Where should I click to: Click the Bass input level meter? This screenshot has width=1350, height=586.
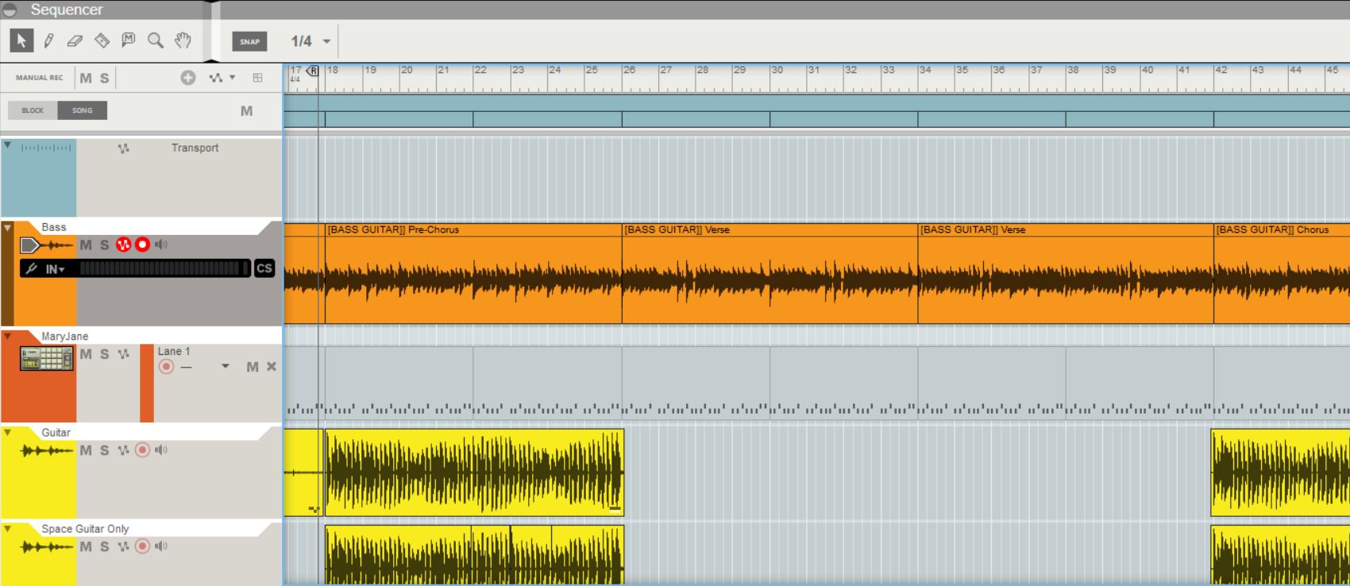tap(164, 268)
